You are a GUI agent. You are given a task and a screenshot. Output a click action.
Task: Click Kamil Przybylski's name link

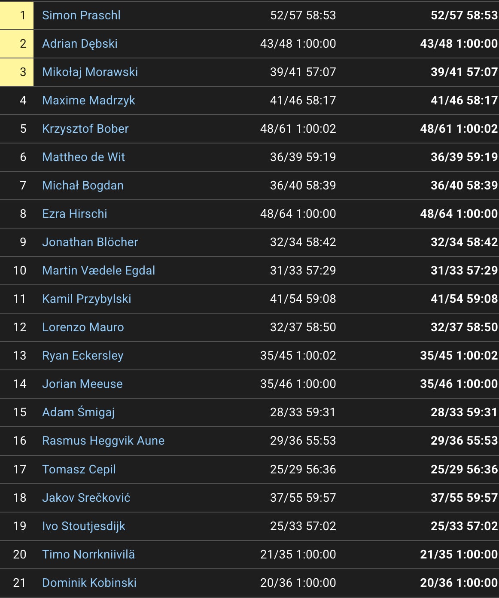point(87,299)
